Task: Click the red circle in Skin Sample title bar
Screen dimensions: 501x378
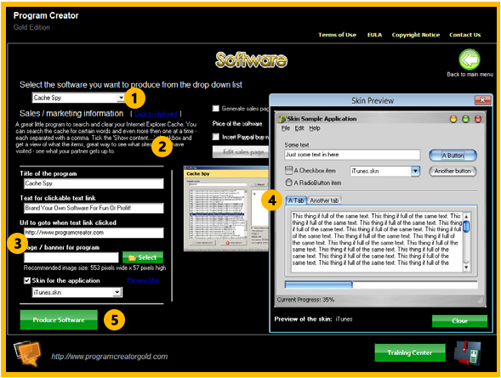Action: point(478,119)
